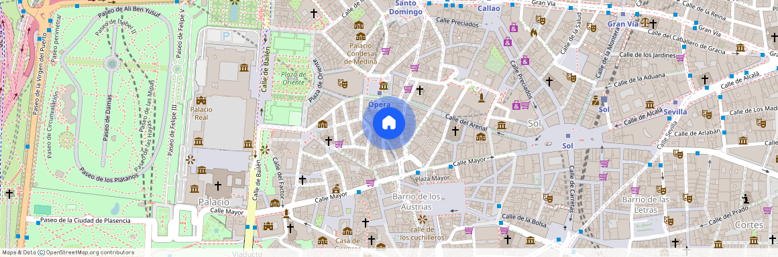
Task: Click the flagged building icon above Calle Mayor label
Action: coord(336,189)
